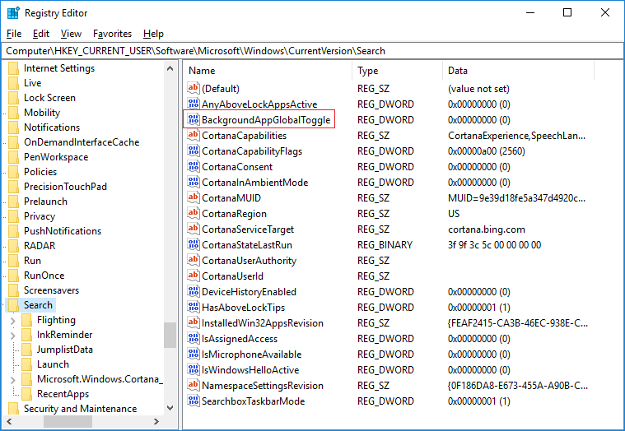625x431 pixels.
Task: Click the CortanaCapabilities string icon
Action: tap(194, 135)
